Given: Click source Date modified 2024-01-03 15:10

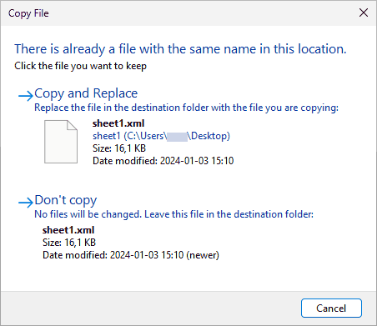Looking at the screenshot, I should (163, 161).
